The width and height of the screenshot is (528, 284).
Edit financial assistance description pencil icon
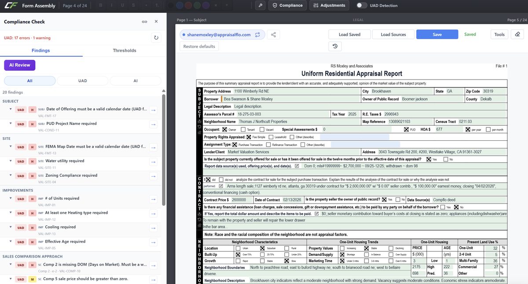tap(317, 214)
